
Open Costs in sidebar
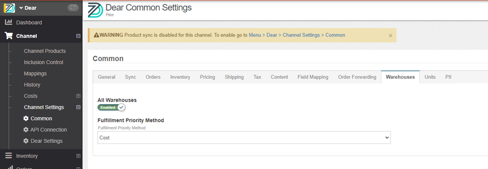30,96
